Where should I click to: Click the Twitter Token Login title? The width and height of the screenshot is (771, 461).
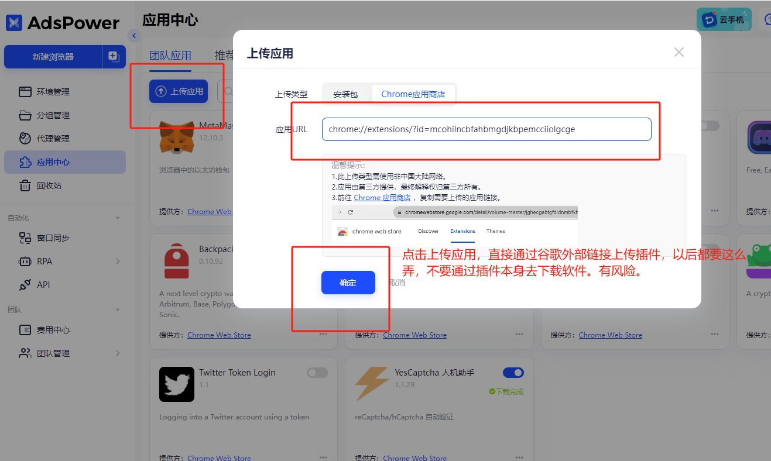coord(237,373)
